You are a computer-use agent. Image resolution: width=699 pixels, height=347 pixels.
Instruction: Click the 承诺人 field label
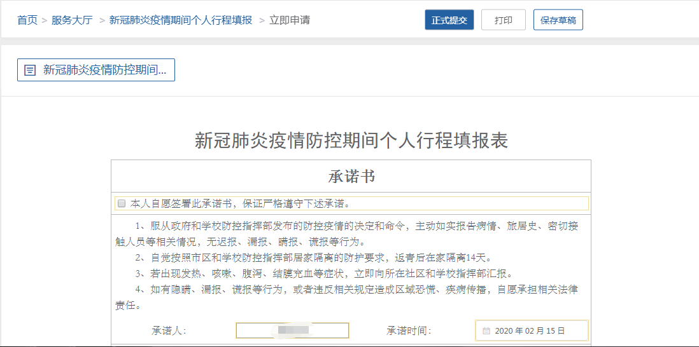pos(169,330)
